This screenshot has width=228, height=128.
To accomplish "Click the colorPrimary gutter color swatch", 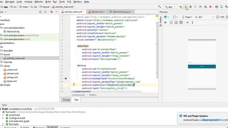I will point(66,78).
